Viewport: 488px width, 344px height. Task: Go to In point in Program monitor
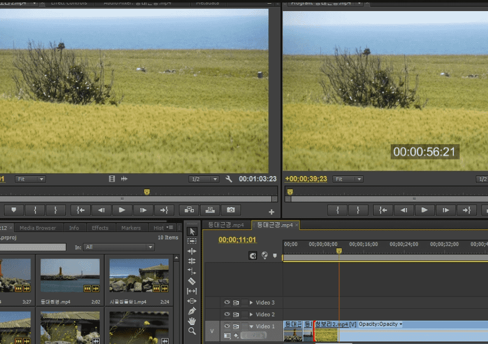383,210
